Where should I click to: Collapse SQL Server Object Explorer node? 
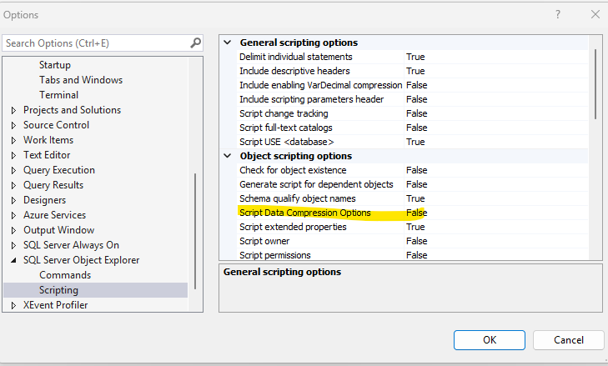13,260
